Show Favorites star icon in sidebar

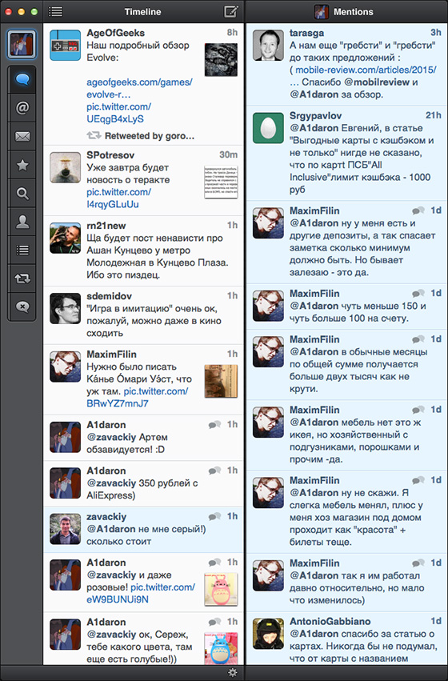point(22,165)
